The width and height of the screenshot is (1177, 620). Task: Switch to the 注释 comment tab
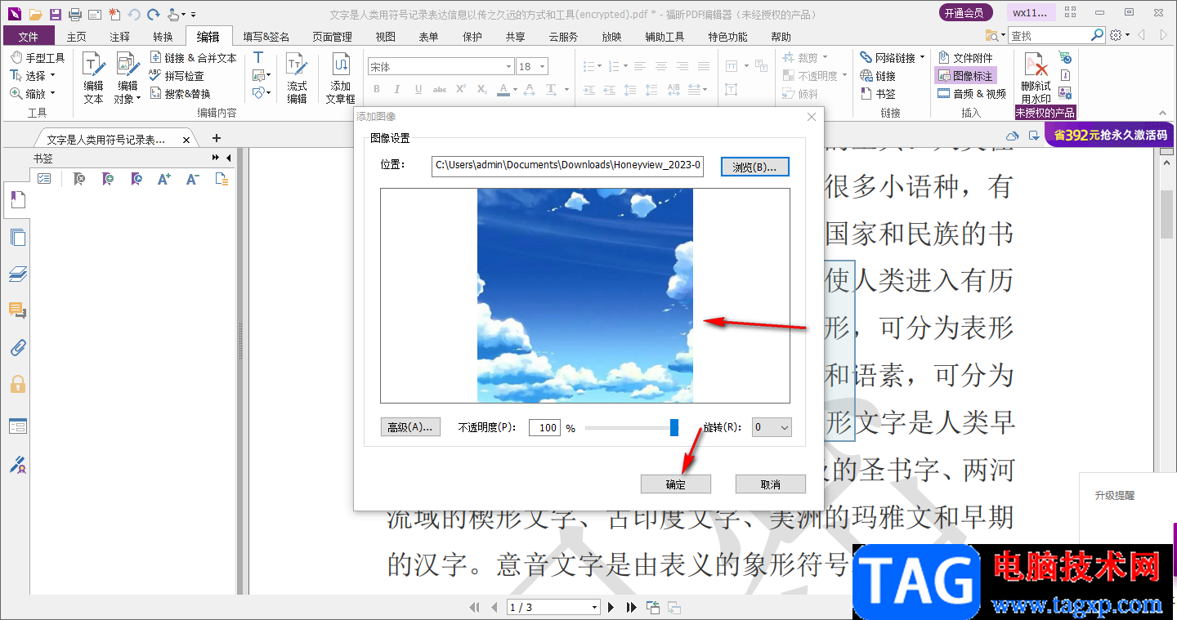[x=119, y=37]
